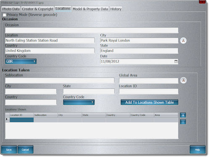This screenshot has width=210, height=158.
Task: Select the row indicator arrow in Locations Shown table
Action: (7, 119)
